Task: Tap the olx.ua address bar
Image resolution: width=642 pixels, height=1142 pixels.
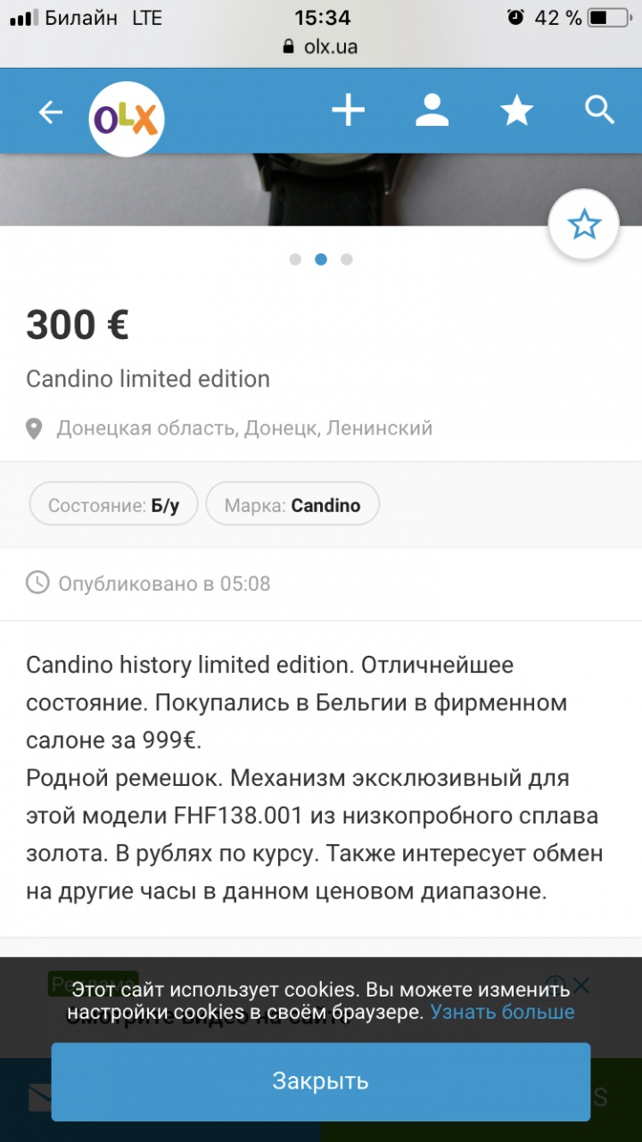Action: tap(321, 46)
